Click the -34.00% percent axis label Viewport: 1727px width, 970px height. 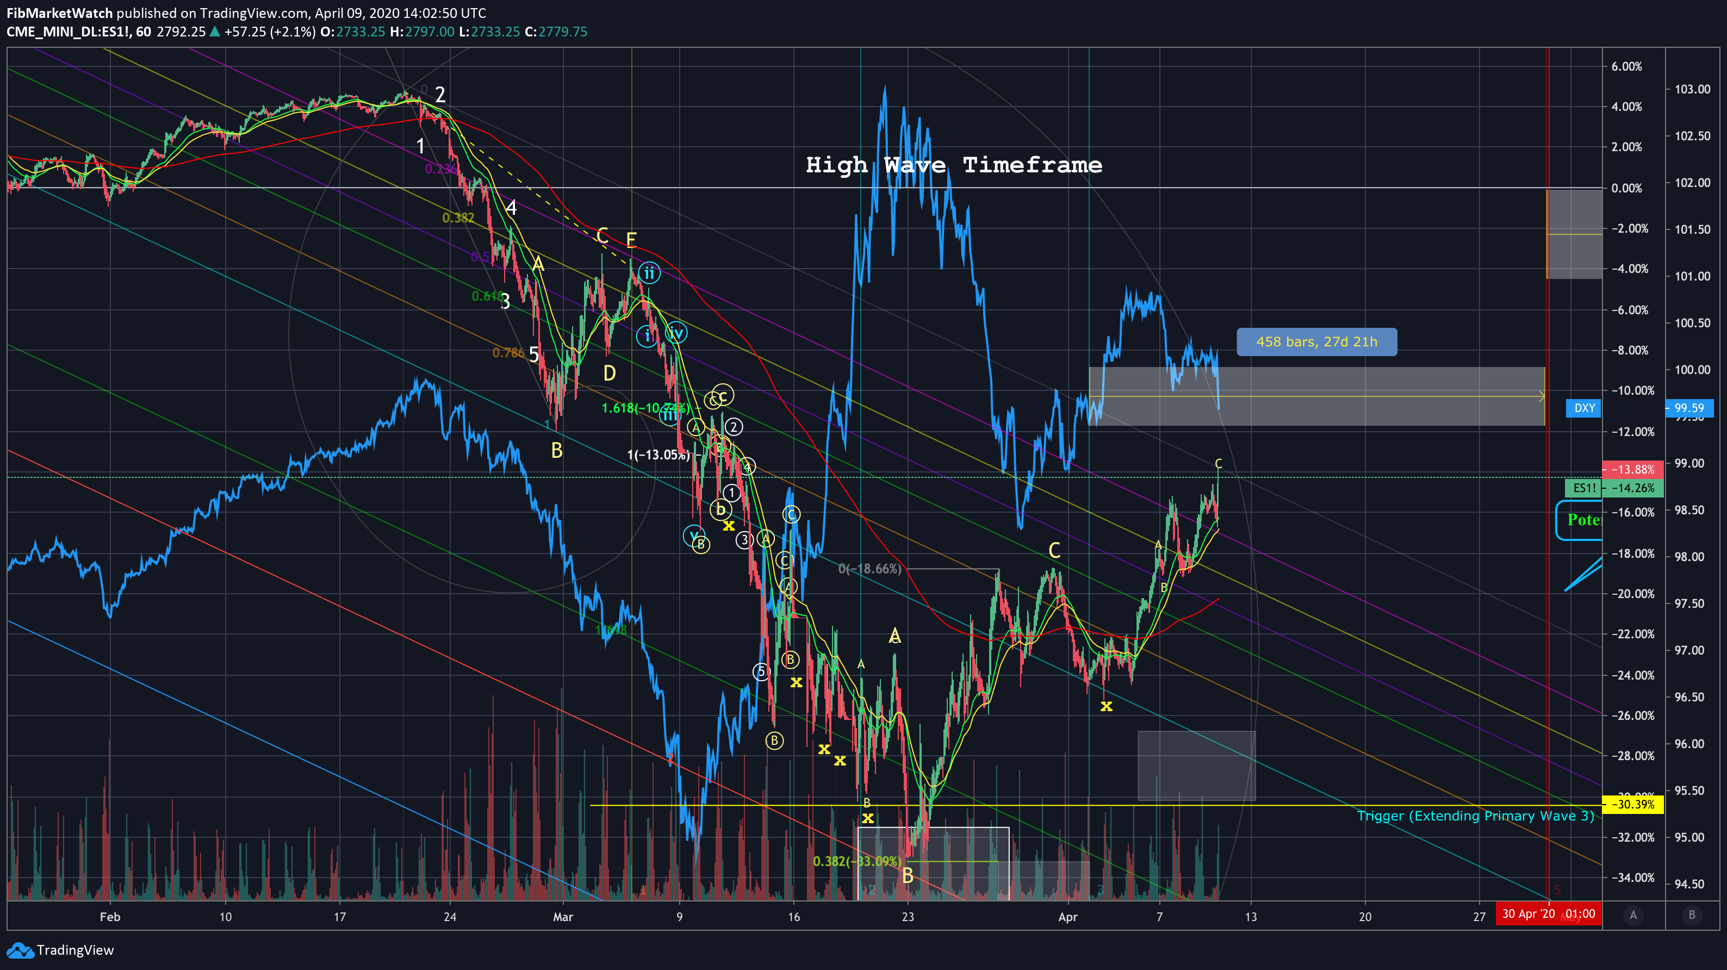(1633, 878)
